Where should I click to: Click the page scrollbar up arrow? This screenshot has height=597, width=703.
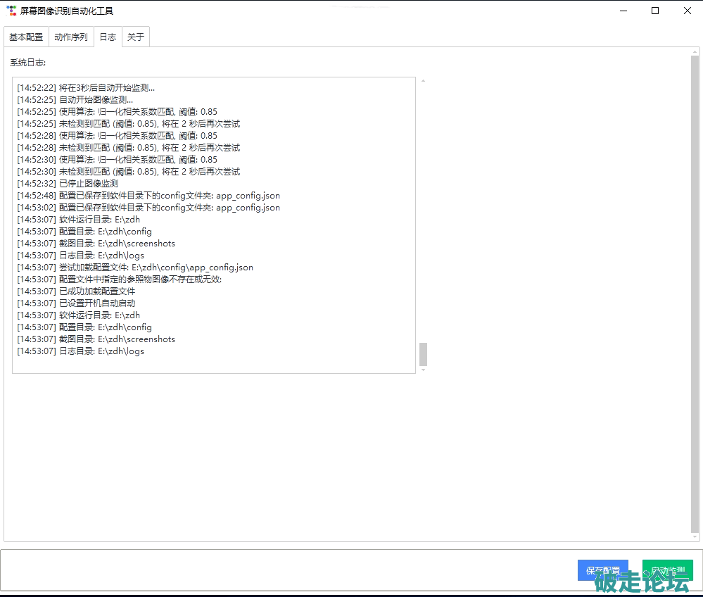tap(695, 51)
